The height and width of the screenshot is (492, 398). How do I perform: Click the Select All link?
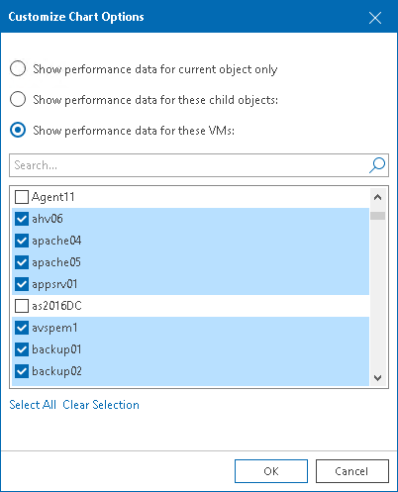coord(33,405)
